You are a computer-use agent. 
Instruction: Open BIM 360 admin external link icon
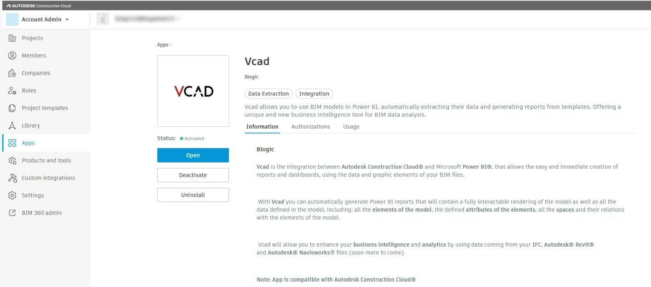coord(12,213)
